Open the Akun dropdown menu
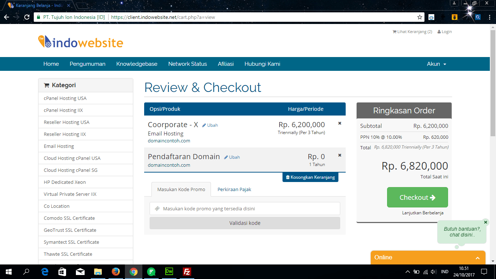 [x=436, y=64]
